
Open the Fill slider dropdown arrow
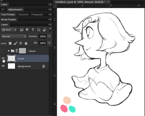49,43
